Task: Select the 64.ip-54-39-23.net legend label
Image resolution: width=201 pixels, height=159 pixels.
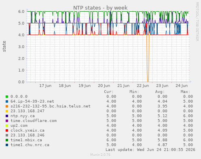Action: click(x=32, y=101)
